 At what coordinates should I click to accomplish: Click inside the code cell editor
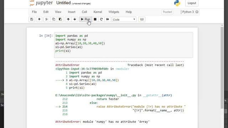tap(124, 45)
